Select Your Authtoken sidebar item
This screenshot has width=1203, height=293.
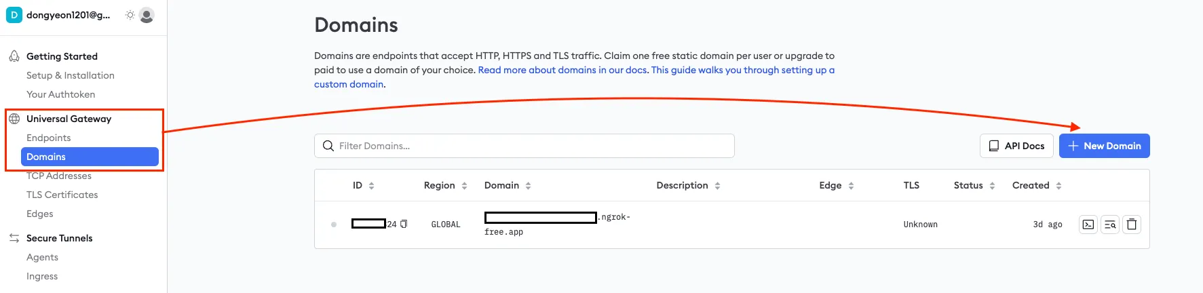60,94
